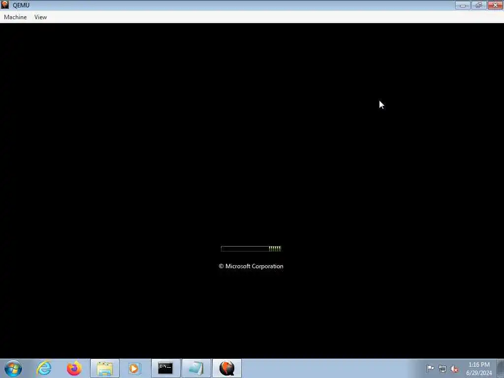Click the QEMU title bar icon

click(x=5, y=5)
